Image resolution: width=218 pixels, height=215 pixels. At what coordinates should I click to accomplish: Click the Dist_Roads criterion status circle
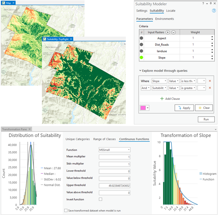tap(142, 45)
